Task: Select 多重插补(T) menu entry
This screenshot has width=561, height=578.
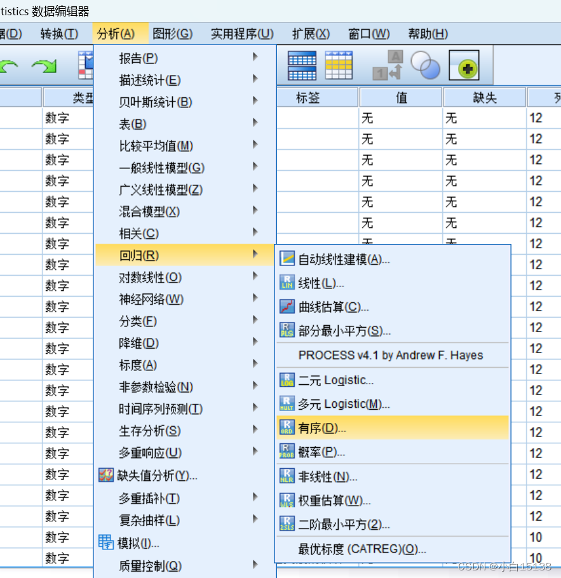Action: pyautogui.click(x=185, y=498)
